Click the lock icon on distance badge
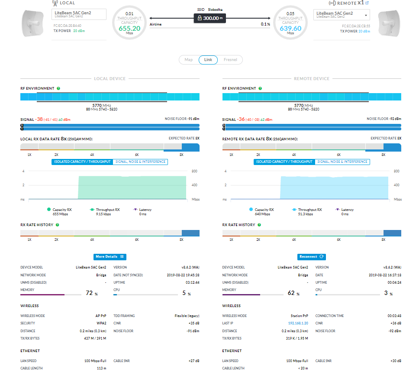The width and height of the screenshot is (419, 382). coord(200,18)
